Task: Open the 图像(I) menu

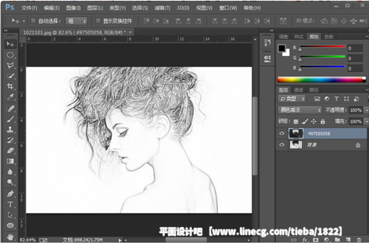Action: pos(73,8)
